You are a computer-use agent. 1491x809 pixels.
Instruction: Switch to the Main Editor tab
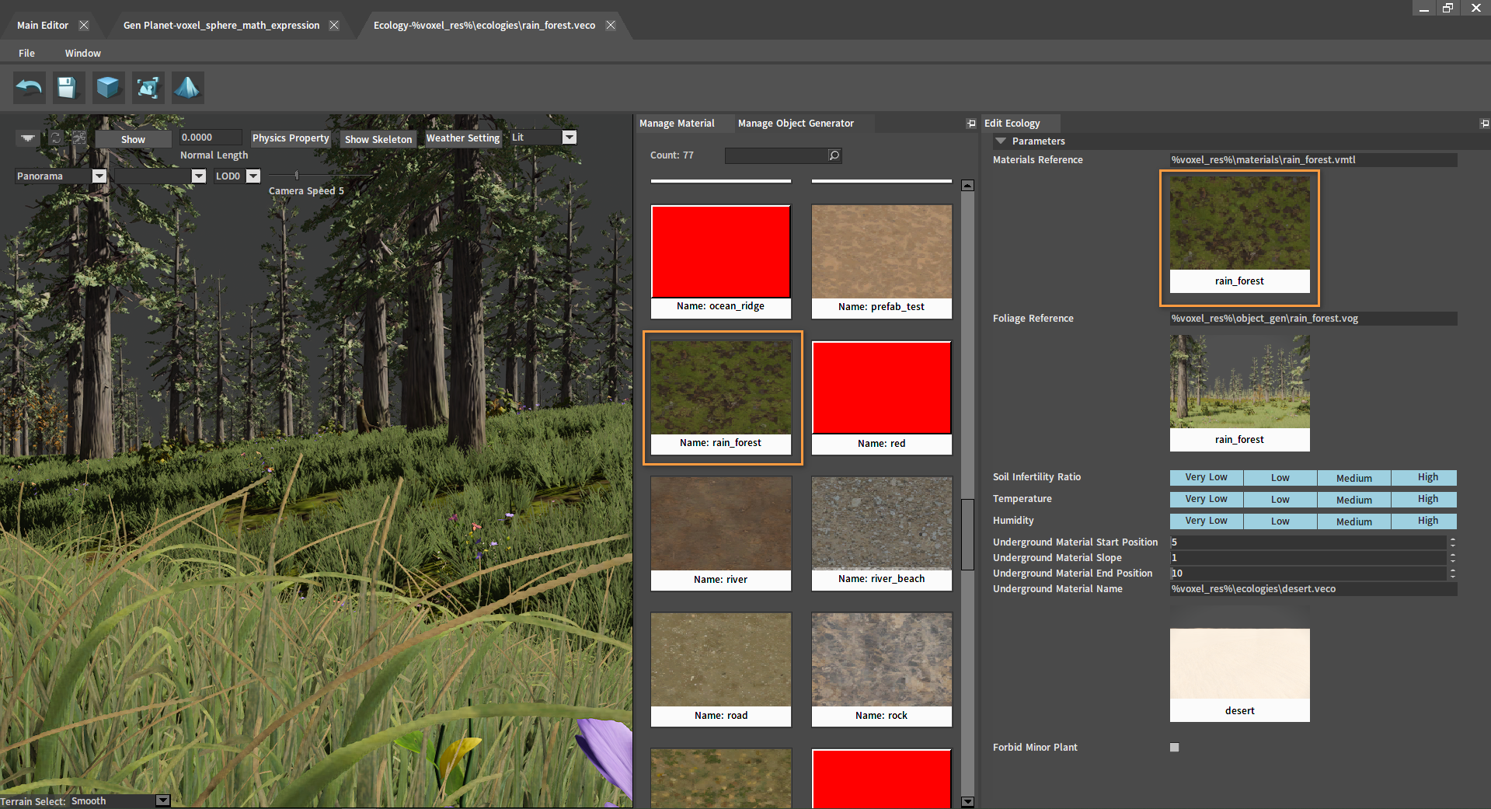43,25
